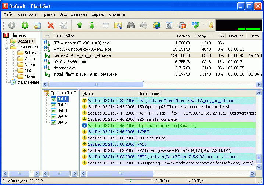The height and width of the screenshot is (185, 264).
Task: Collapse the Принятые folder tree node
Action: pyautogui.click(x=6, y=47)
